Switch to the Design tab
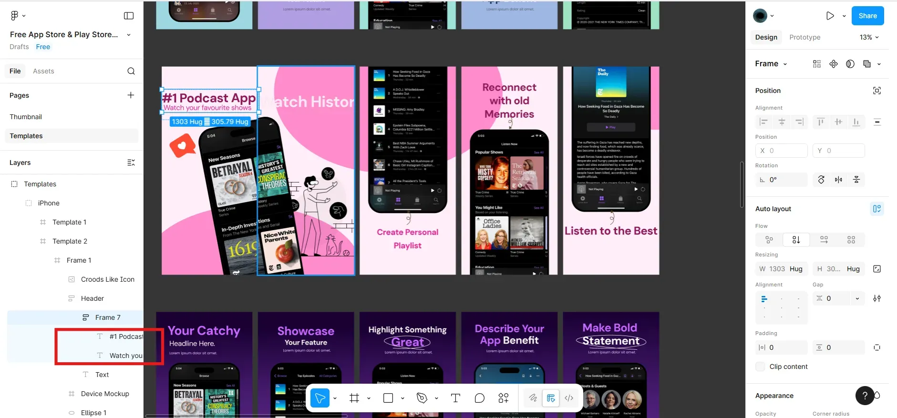This screenshot has width=897, height=418. 766,37
